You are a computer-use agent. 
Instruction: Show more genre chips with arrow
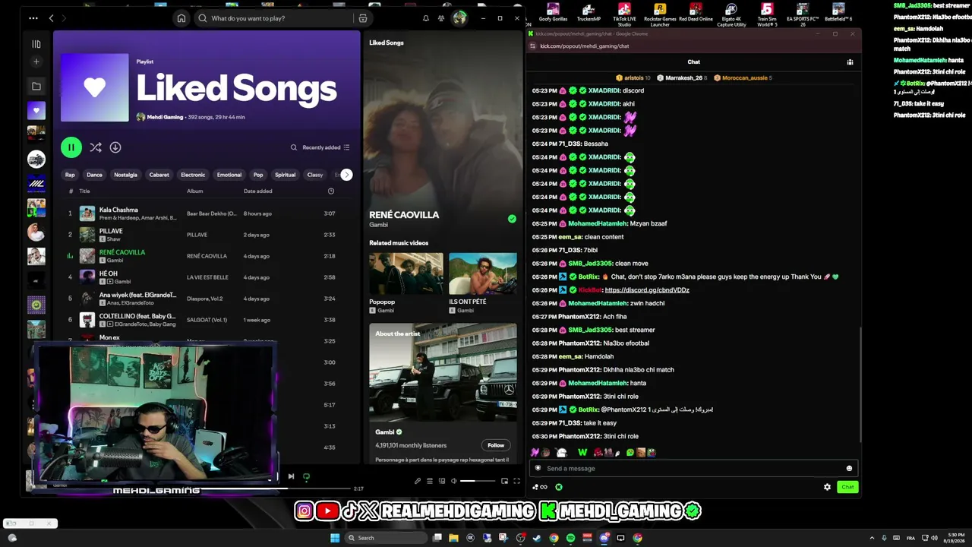346,175
